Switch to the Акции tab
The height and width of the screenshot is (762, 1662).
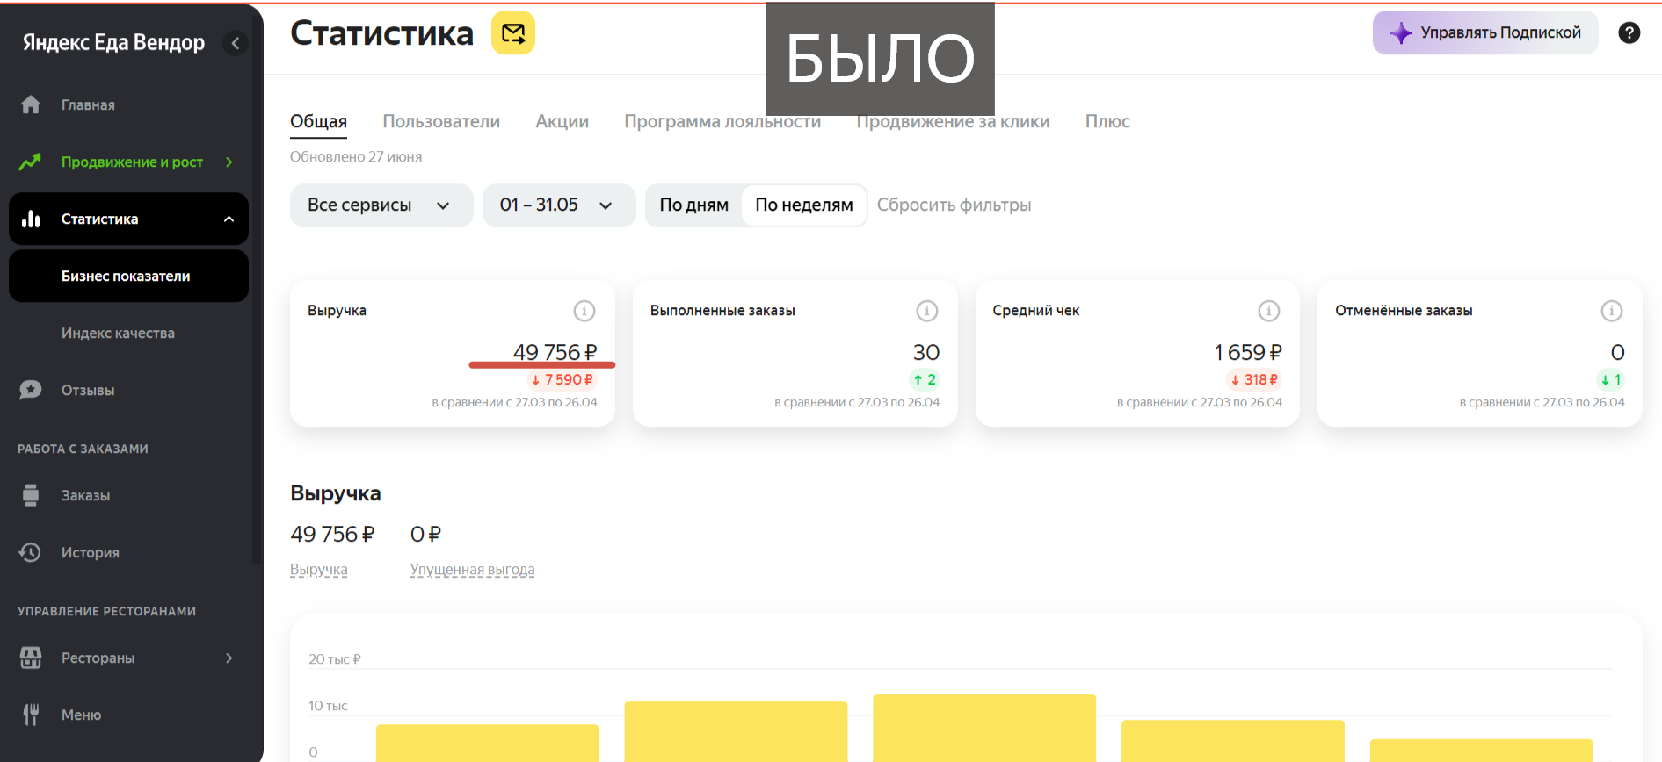point(562,121)
